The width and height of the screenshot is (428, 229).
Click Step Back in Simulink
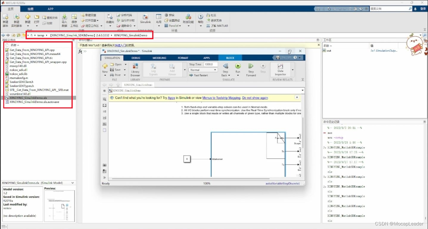point(225,70)
